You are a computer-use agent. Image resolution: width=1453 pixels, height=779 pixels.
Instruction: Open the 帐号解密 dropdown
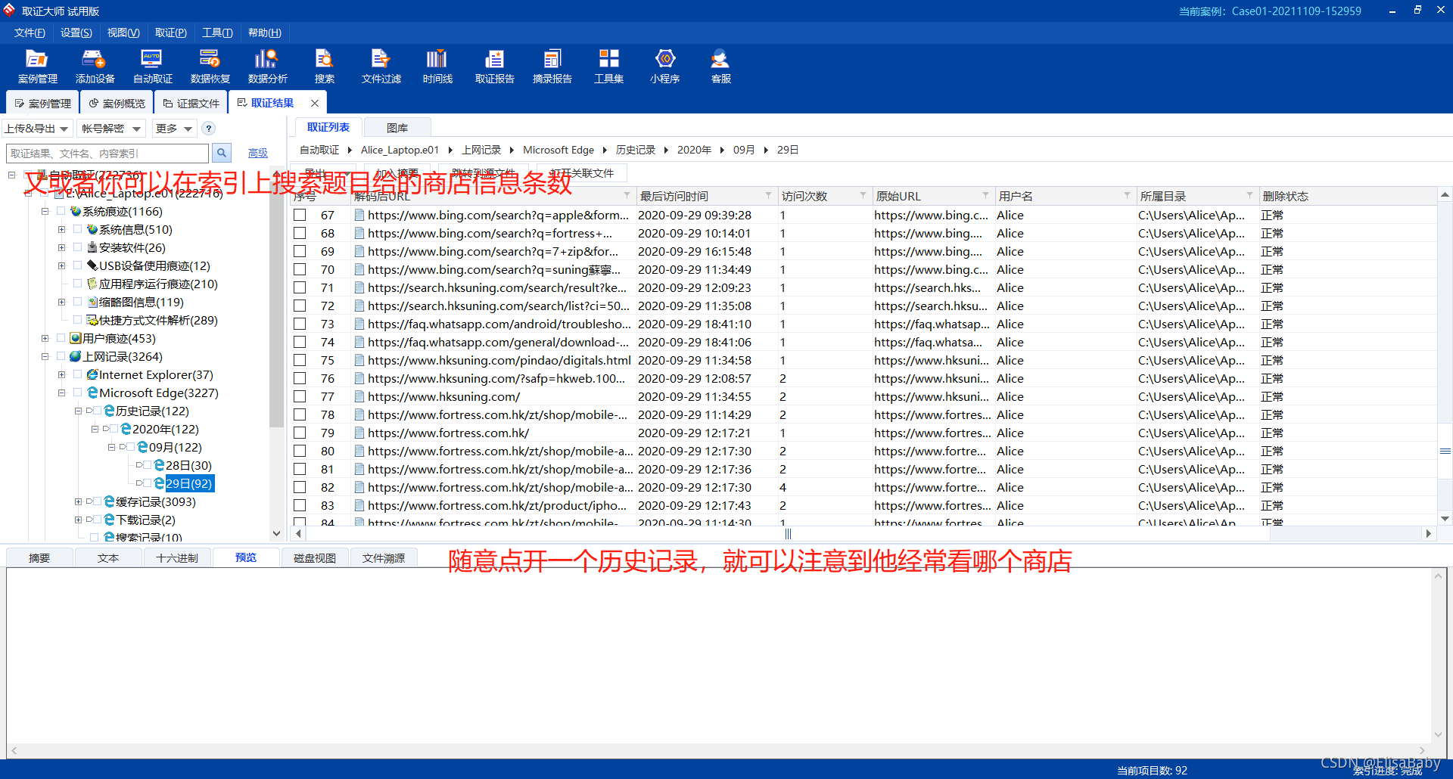111,129
